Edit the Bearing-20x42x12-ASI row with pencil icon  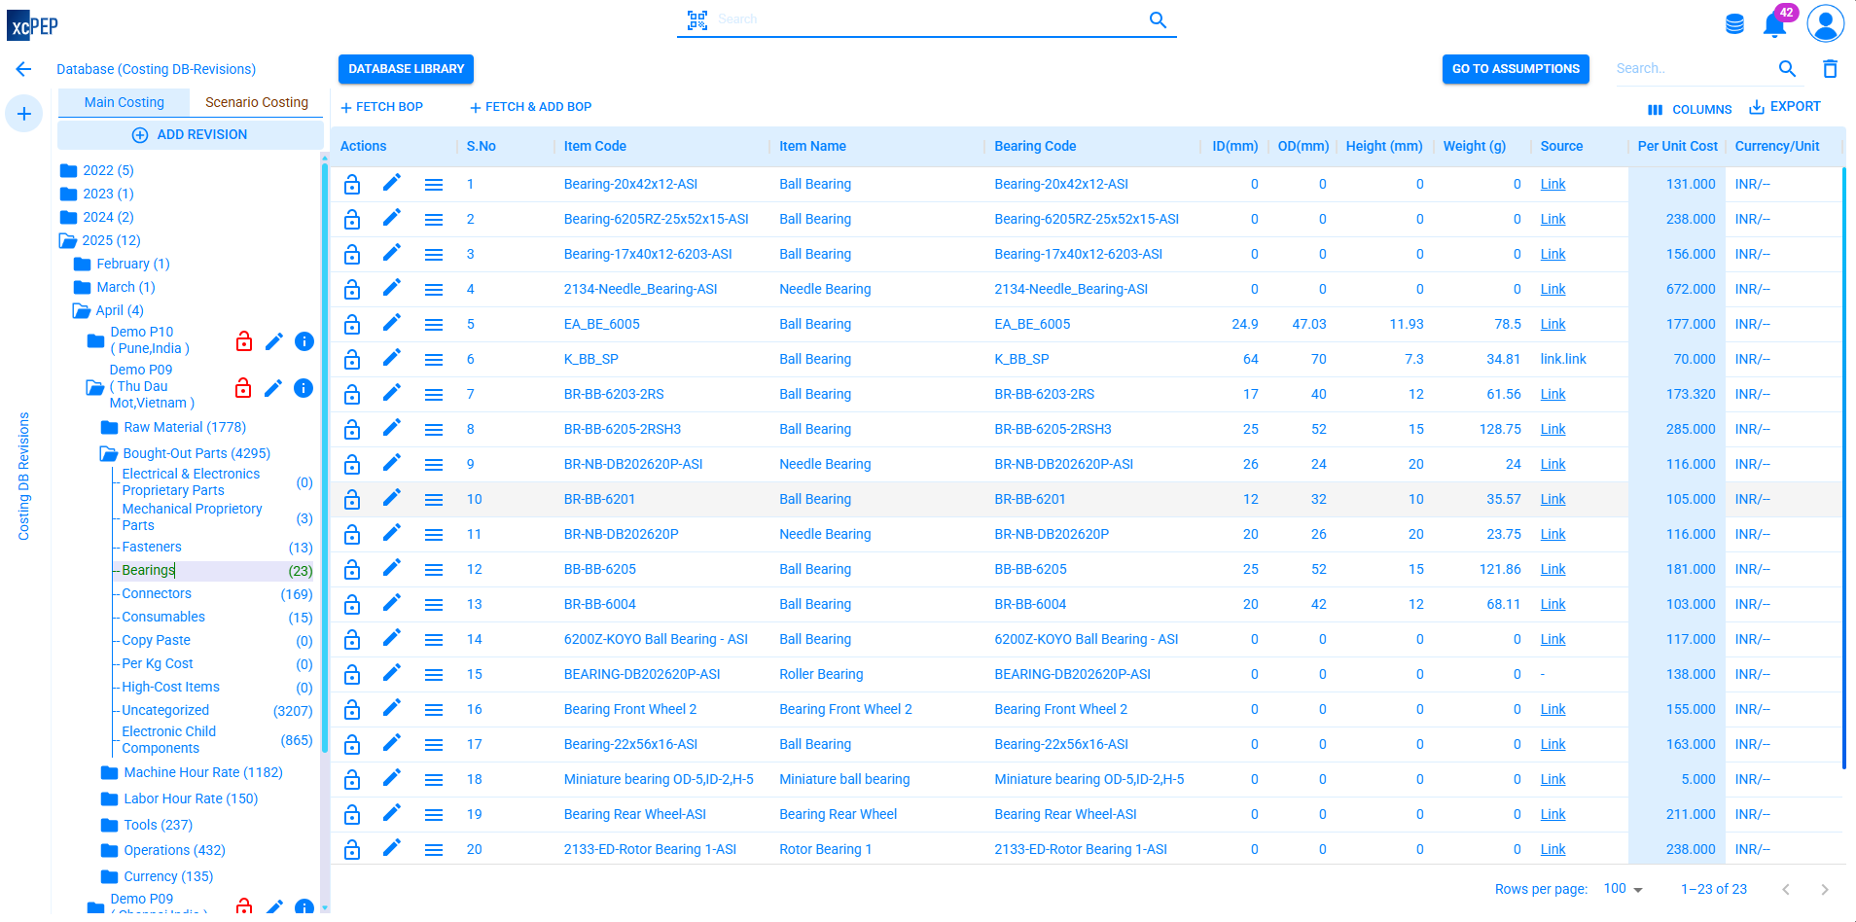coord(392,184)
